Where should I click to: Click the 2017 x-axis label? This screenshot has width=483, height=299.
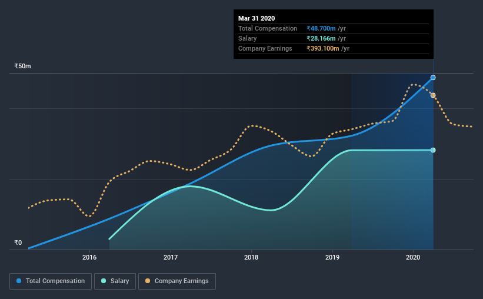pyautogui.click(x=171, y=257)
